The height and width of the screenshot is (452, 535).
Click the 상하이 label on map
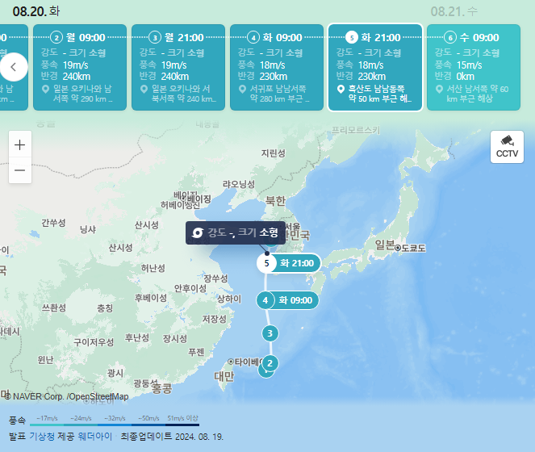tap(229, 299)
